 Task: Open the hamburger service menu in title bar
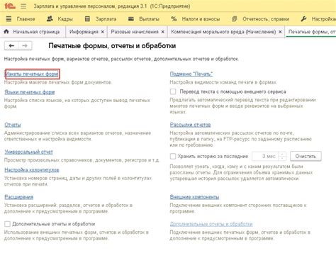tap(23, 6)
